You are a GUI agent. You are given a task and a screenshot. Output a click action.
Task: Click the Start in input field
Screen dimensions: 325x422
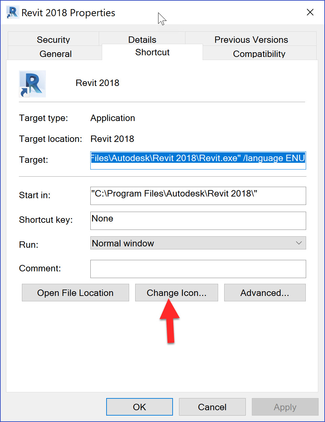click(x=198, y=195)
